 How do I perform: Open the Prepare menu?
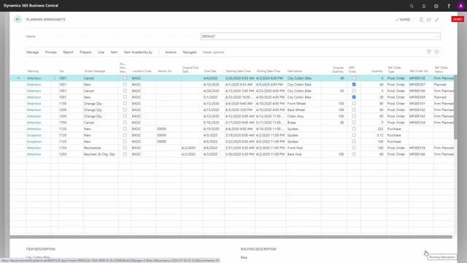(85, 52)
